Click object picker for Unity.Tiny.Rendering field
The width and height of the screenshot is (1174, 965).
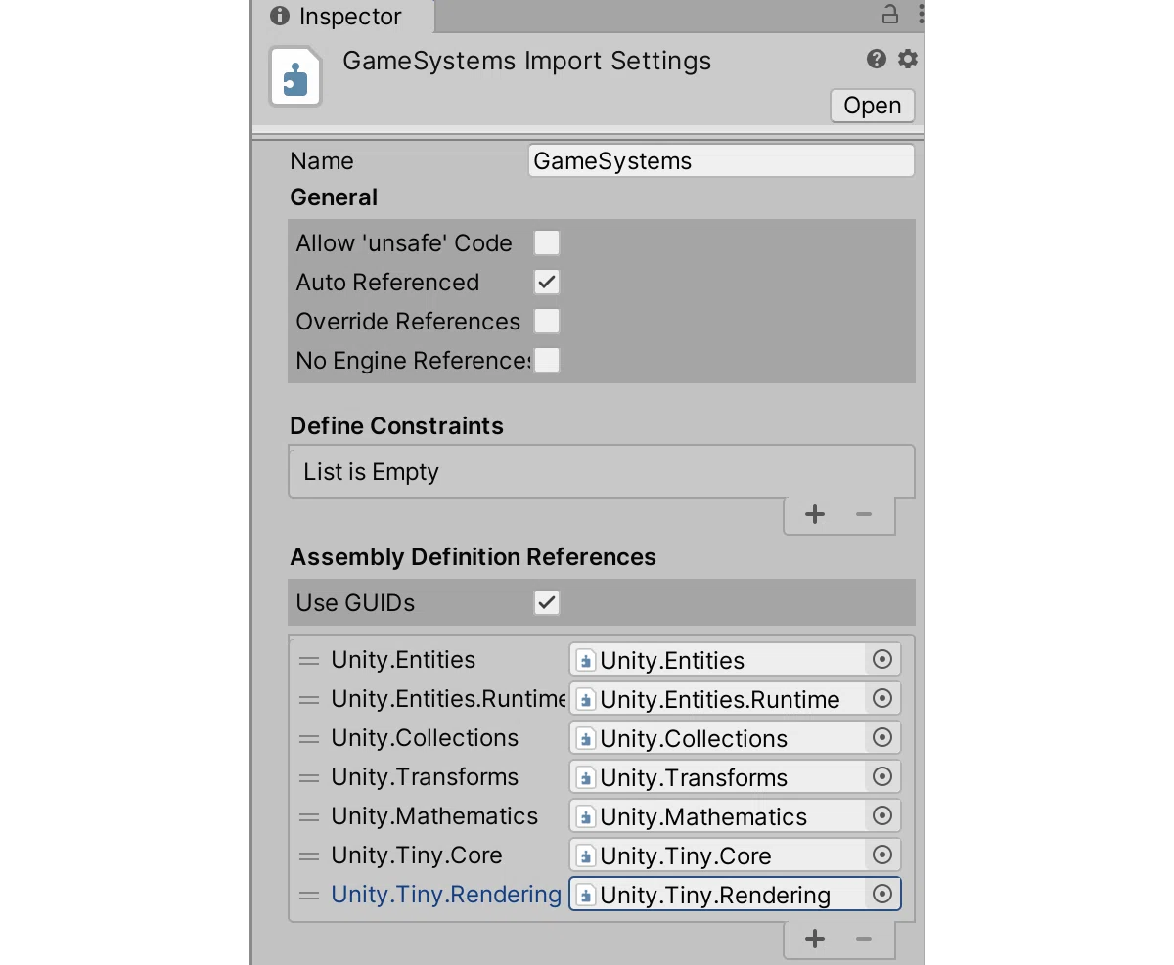coord(882,895)
